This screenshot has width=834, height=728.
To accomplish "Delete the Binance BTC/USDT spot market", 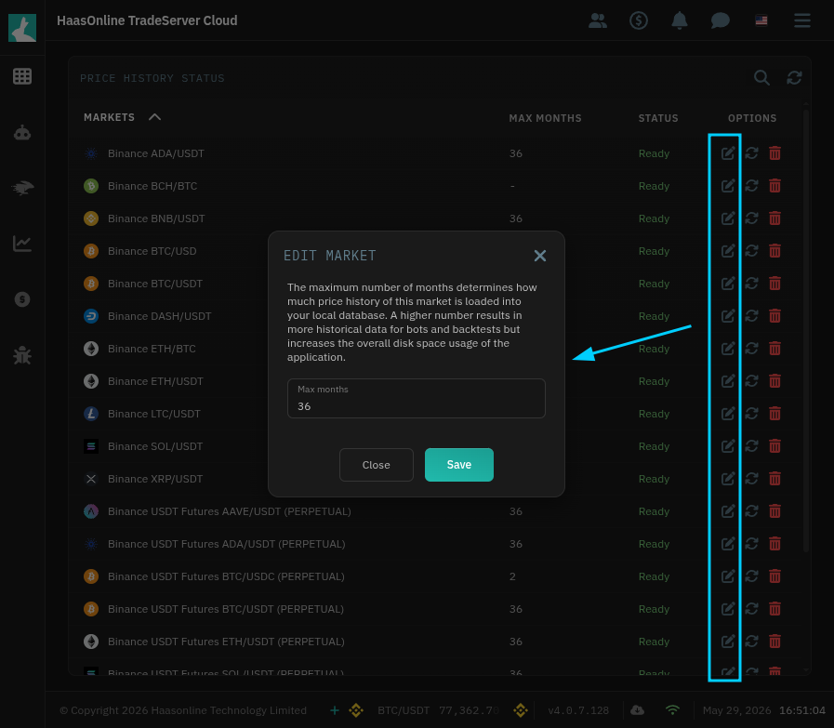I will (x=775, y=284).
